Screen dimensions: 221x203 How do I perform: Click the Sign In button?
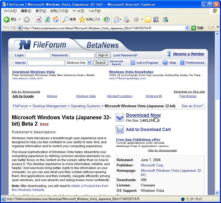click(x=103, y=55)
